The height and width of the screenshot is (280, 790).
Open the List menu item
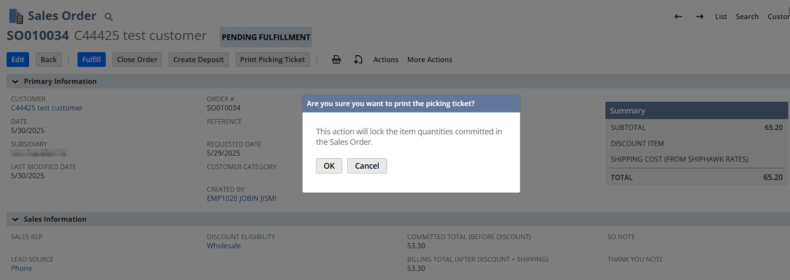[721, 17]
